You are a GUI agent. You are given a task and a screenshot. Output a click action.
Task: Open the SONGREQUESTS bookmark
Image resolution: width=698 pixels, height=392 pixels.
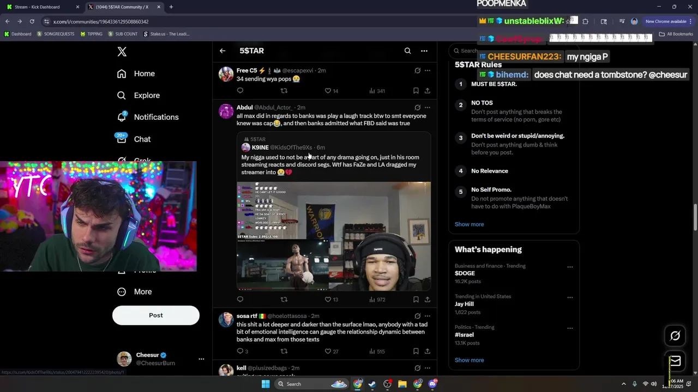[x=56, y=34]
